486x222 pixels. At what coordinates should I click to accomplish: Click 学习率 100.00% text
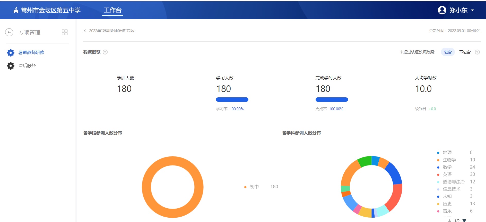[230, 109]
